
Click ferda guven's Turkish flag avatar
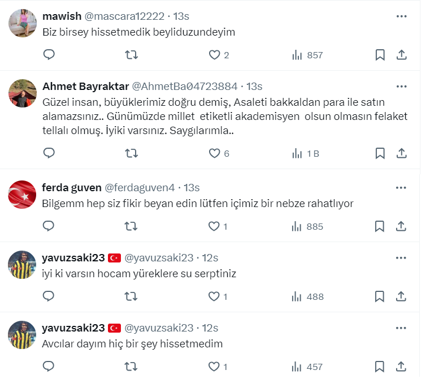click(23, 195)
